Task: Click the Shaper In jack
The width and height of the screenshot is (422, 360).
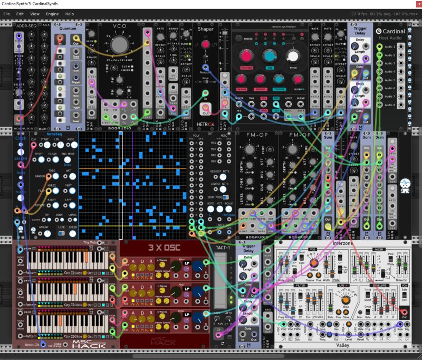Action: pyautogui.click(x=205, y=93)
